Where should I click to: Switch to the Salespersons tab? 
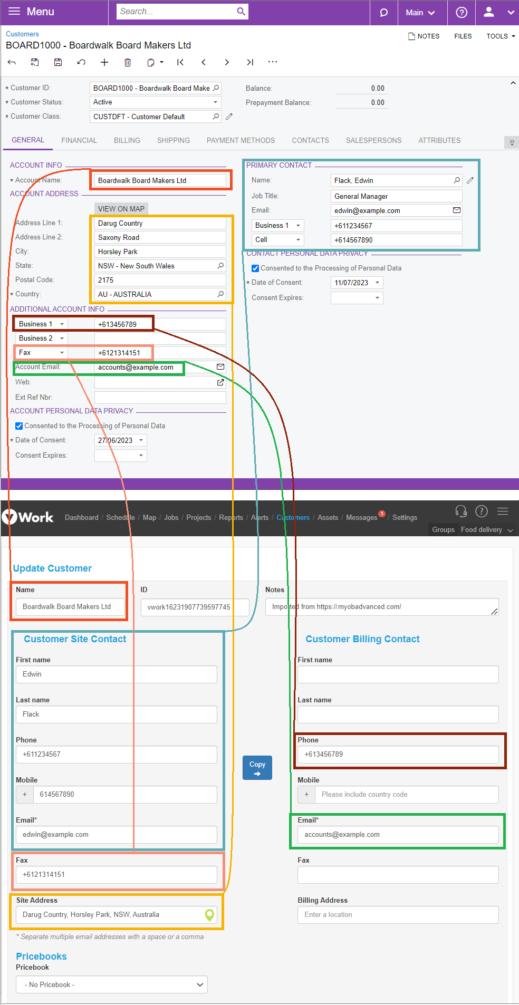click(x=374, y=140)
